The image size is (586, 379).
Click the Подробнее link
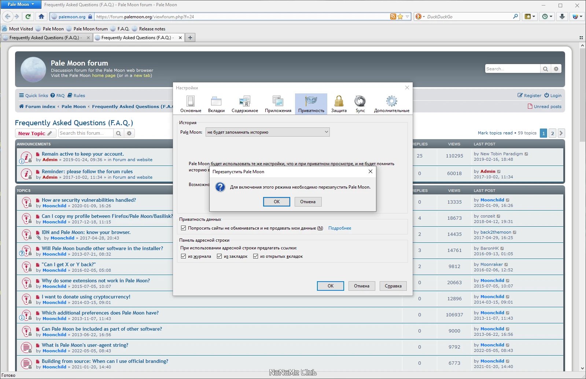340,228
